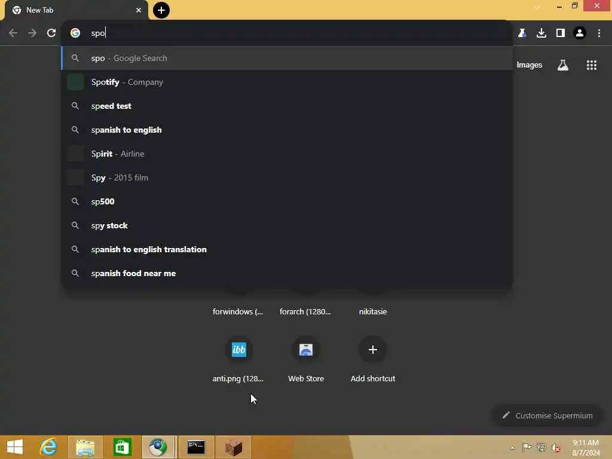Open the downloads icon
The image size is (612, 459).
(x=541, y=33)
